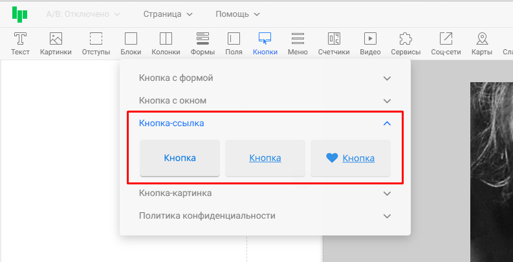Expand the Кнопка с формой section

pos(265,78)
